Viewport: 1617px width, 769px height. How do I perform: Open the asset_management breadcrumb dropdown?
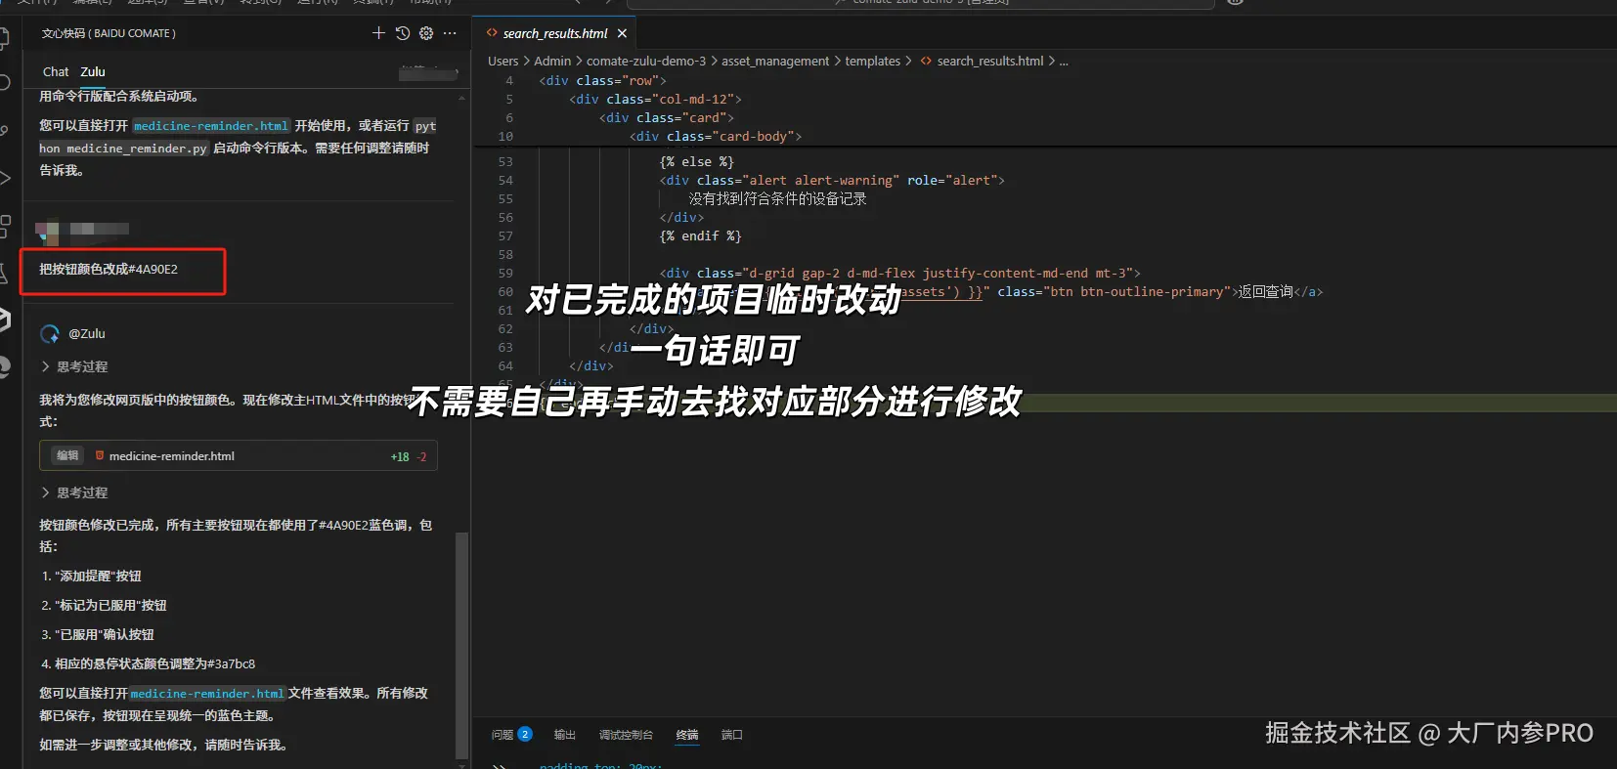pyautogui.click(x=775, y=61)
